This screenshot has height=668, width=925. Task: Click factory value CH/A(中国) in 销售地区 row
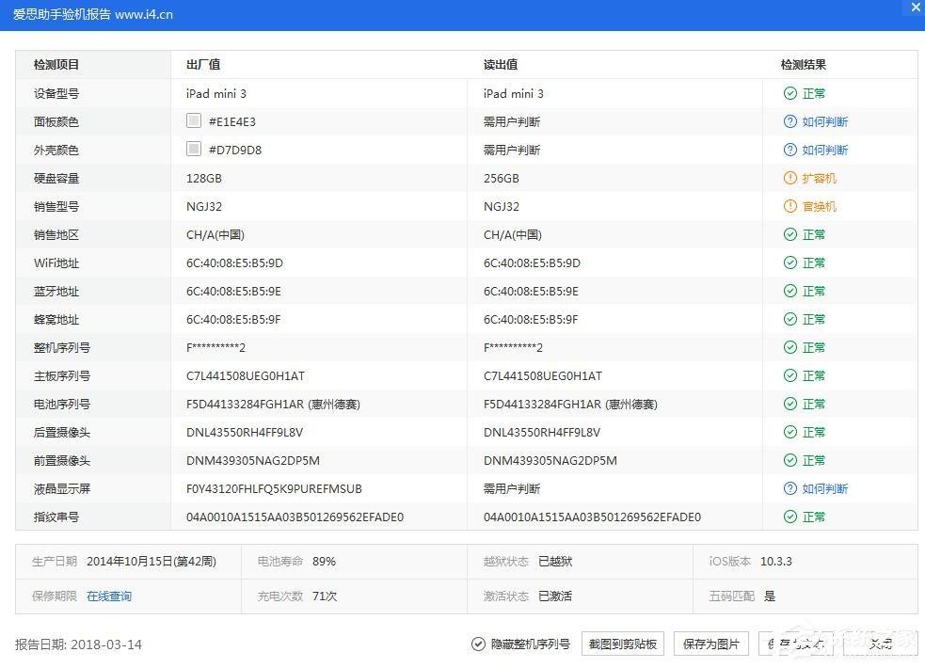click(215, 234)
